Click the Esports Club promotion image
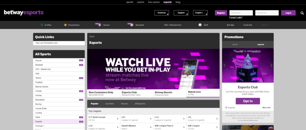 click(x=248, y=66)
